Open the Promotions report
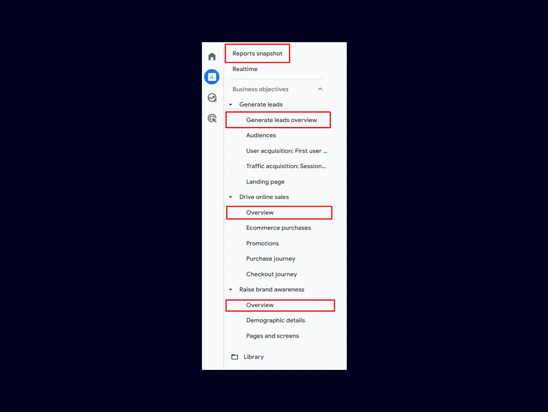This screenshot has width=548, height=412. coord(262,243)
